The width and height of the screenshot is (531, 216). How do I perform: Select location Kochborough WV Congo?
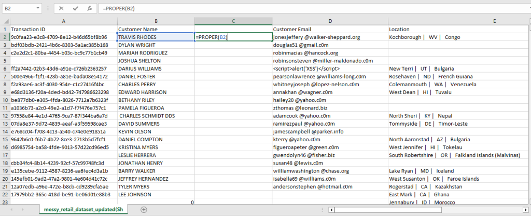pyautogui.click(x=457, y=37)
